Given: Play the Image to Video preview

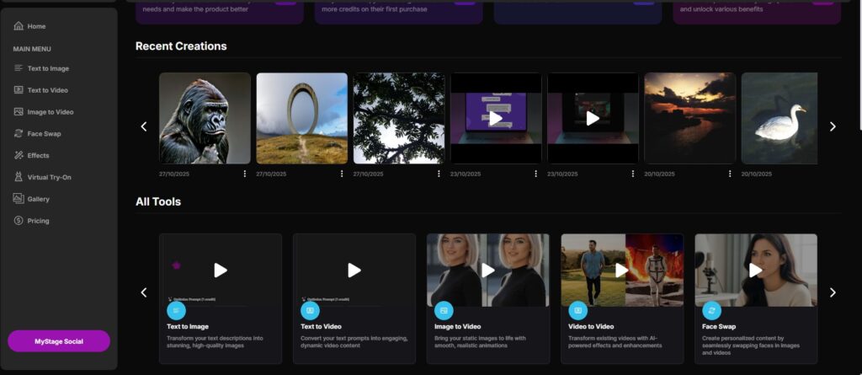Looking at the screenshot, I should [487, 270].
